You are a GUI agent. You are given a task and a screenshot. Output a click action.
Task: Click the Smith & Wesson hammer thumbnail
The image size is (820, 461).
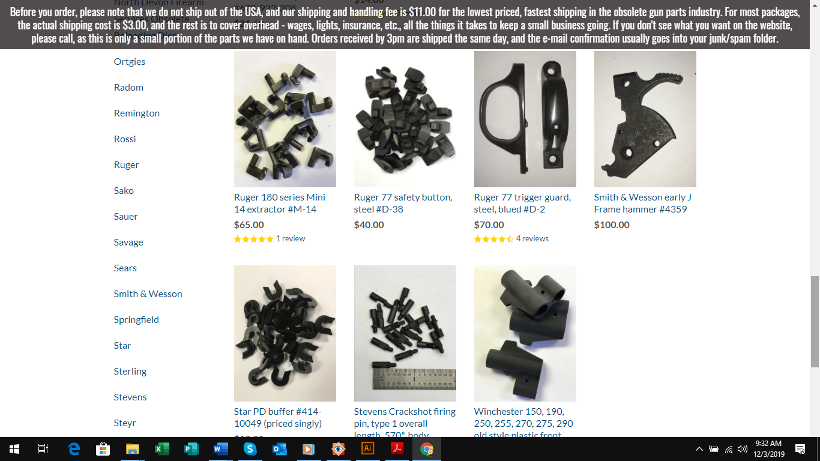coord(645,119)
